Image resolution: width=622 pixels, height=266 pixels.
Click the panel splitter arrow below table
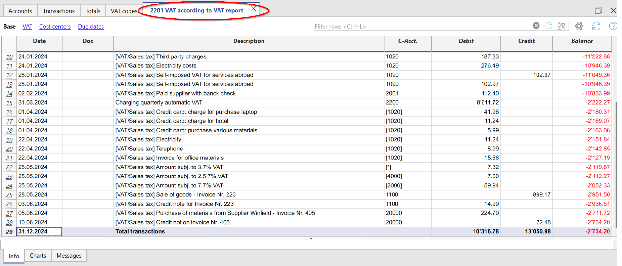tap(311, 239)
